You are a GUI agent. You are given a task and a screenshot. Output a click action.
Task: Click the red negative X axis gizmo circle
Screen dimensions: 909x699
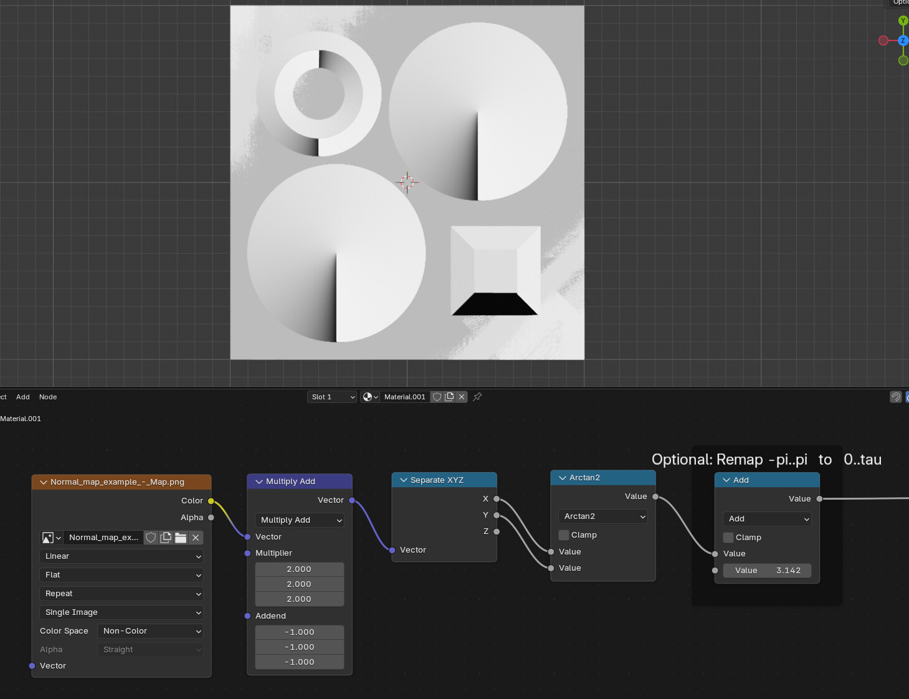(x=883, y=40)
